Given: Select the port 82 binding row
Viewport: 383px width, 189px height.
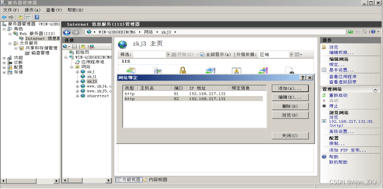Looking at the screenshot, I should coord(193,99).
